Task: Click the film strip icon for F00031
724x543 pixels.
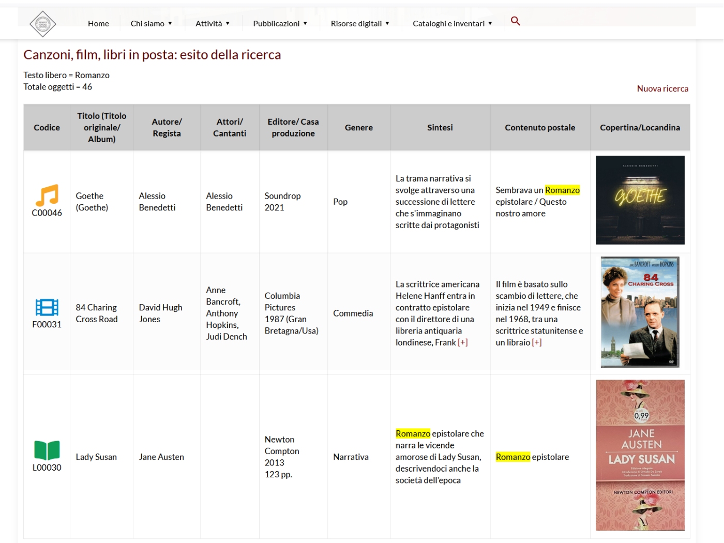Action: (47, 307)
